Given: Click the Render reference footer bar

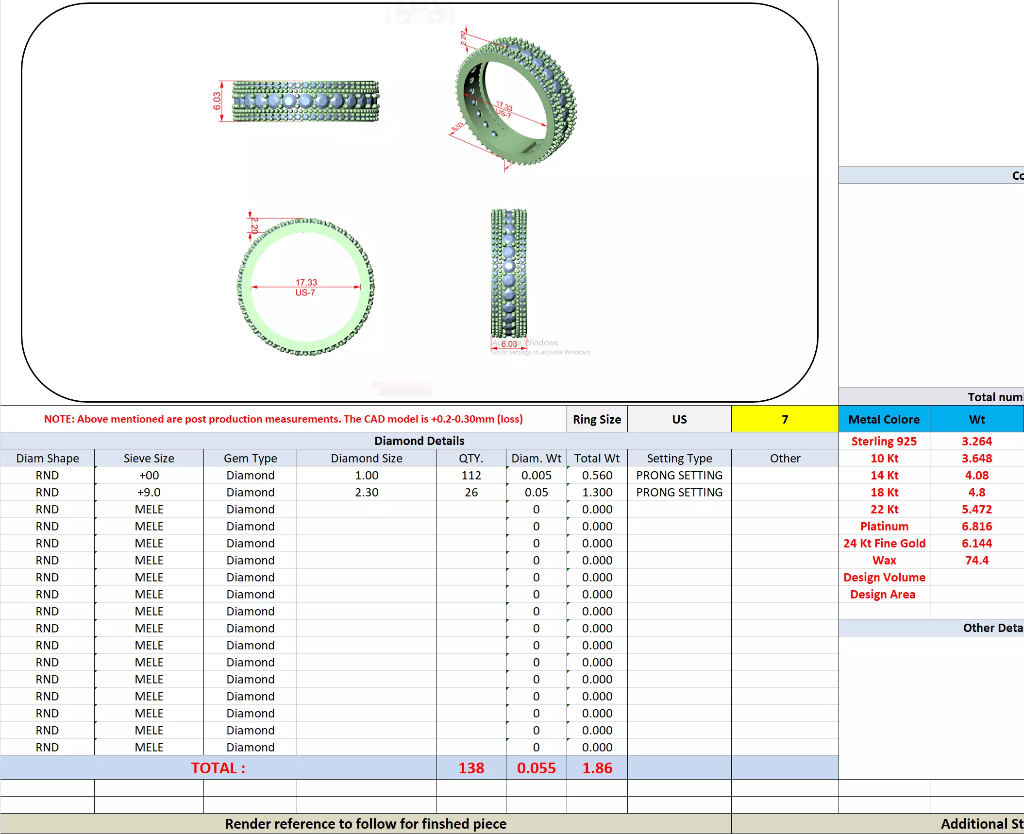Looking at the screenshot, I should (365, 824).
